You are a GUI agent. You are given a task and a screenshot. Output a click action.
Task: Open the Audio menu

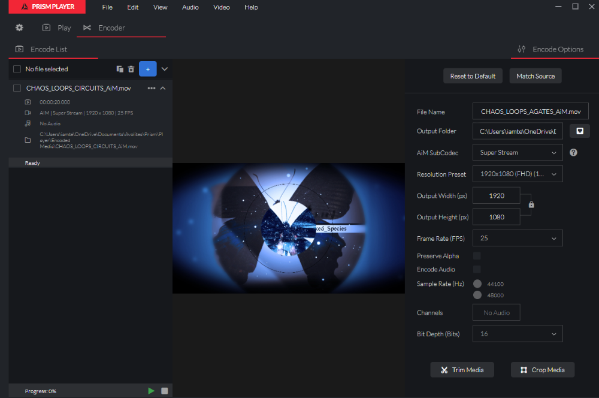tap(190, 7)
